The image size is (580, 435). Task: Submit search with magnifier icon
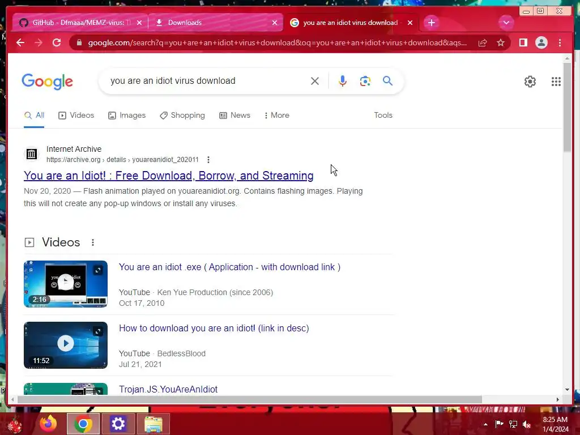[387, 80]
